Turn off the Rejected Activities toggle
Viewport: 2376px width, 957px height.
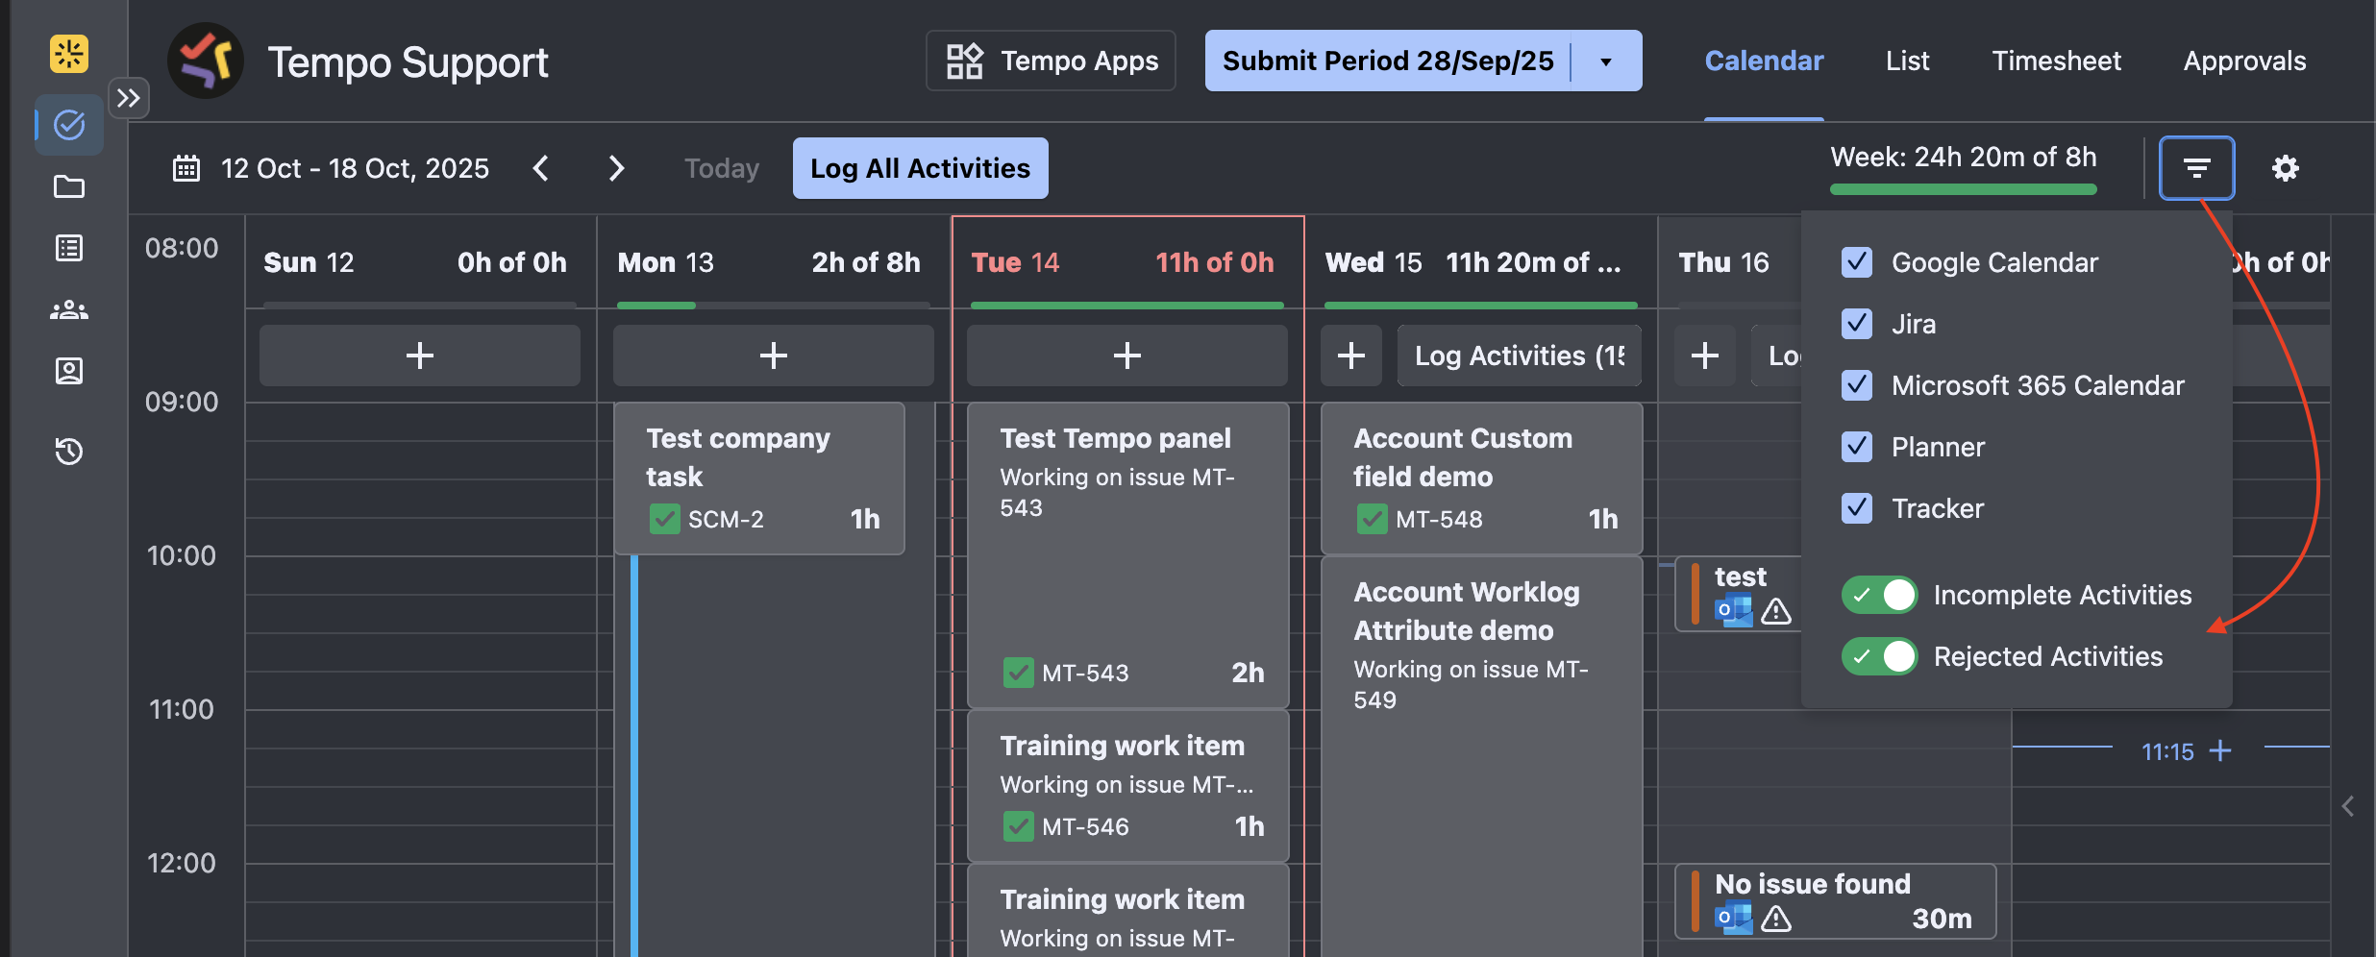[1879, 656]
